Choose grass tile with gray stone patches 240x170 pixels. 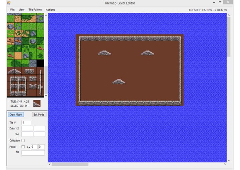coord(18,26)
